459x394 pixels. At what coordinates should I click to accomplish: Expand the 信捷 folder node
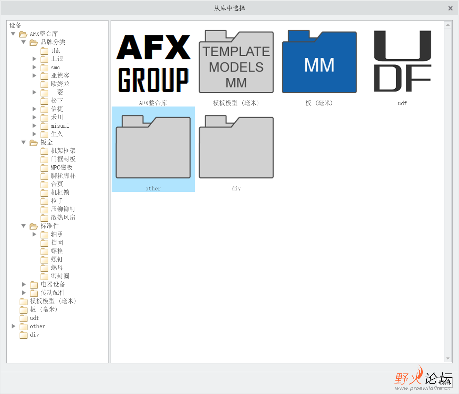34,109
